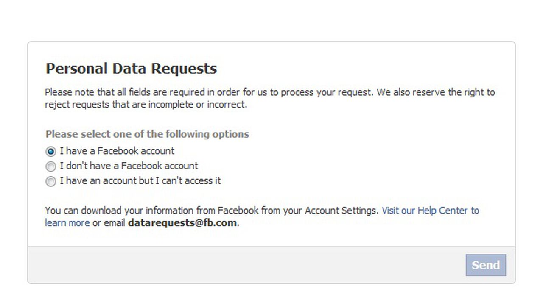Click the "I don't have a Facebook account" label text
543x305 pixels.
point(129,166)
